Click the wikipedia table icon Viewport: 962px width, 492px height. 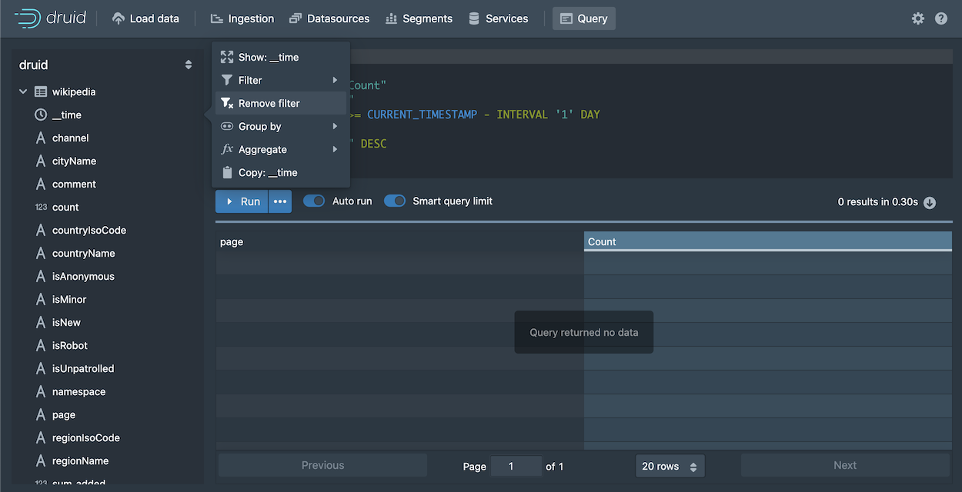pos(41,91)
